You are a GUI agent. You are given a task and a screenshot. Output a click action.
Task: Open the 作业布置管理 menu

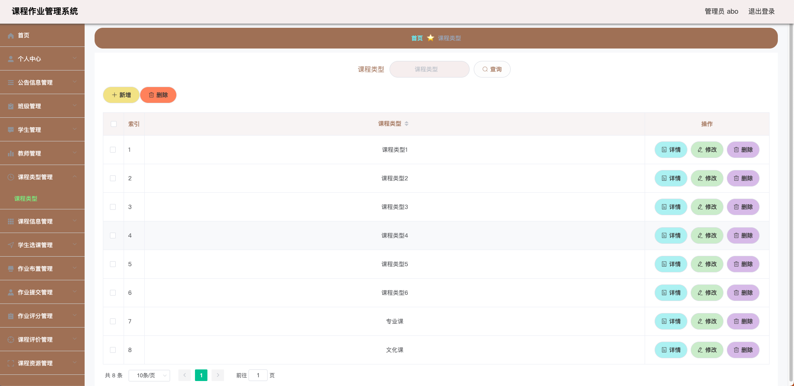pos(42,269)
